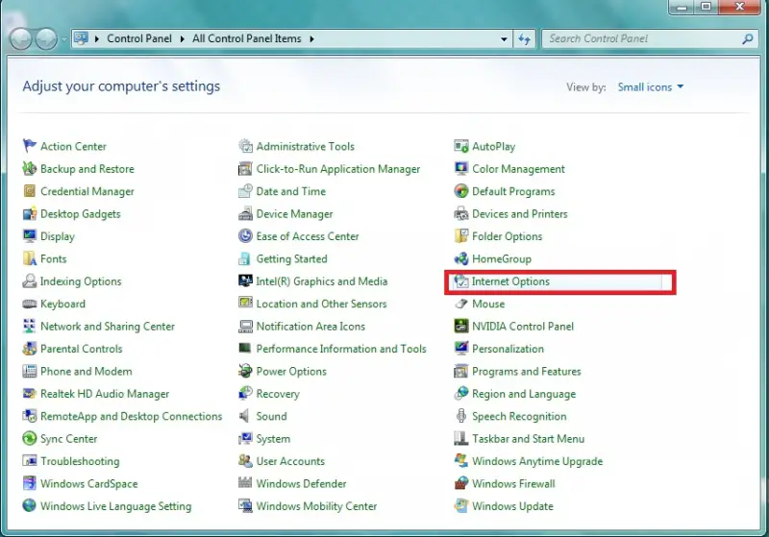This screenshot has height=537, width=769.
Task: Click the Back navigation button
Action: 21,39
